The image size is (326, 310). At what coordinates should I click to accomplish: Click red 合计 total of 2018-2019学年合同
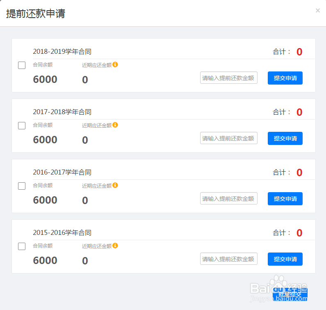pos(299,52)
